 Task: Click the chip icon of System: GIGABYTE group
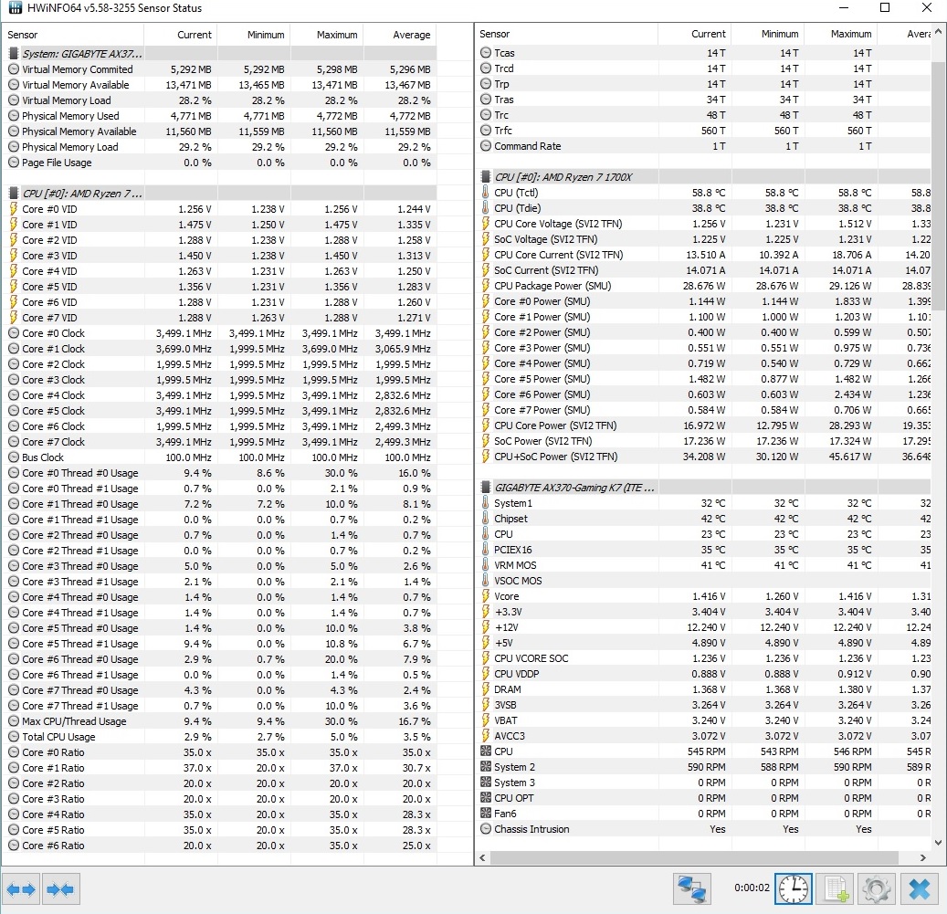[14, 54]
